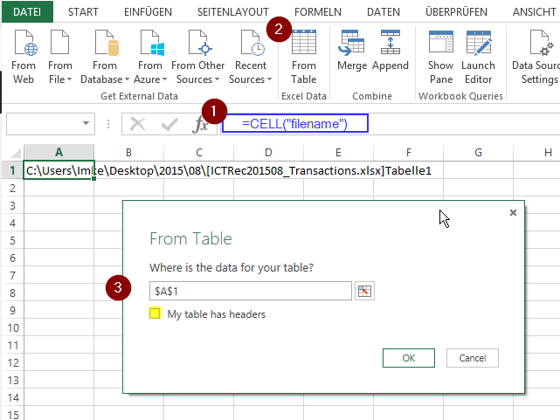The image size is (560, 420).
Task: Click the fx insert function icon
Action: pyautogui.click(x=201, y=125)
